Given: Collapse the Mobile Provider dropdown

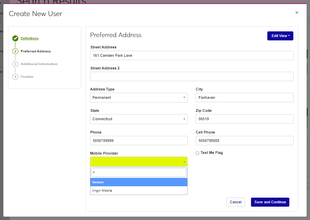Looking at the screenshot, I should pos(139,162).
